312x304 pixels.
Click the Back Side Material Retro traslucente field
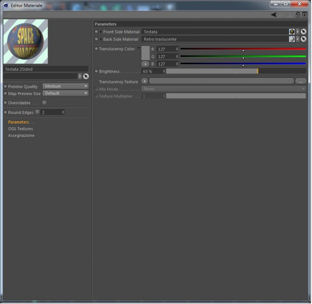[215, 39]
